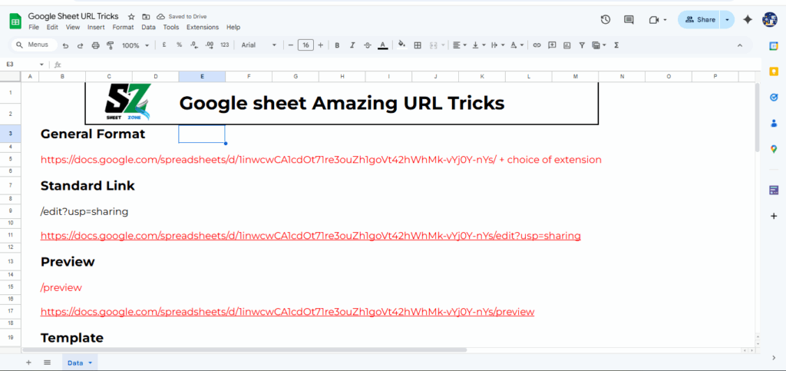Screen dimensions: 786x371
Task: Open Maps in side panel
Action: (774, 148)
